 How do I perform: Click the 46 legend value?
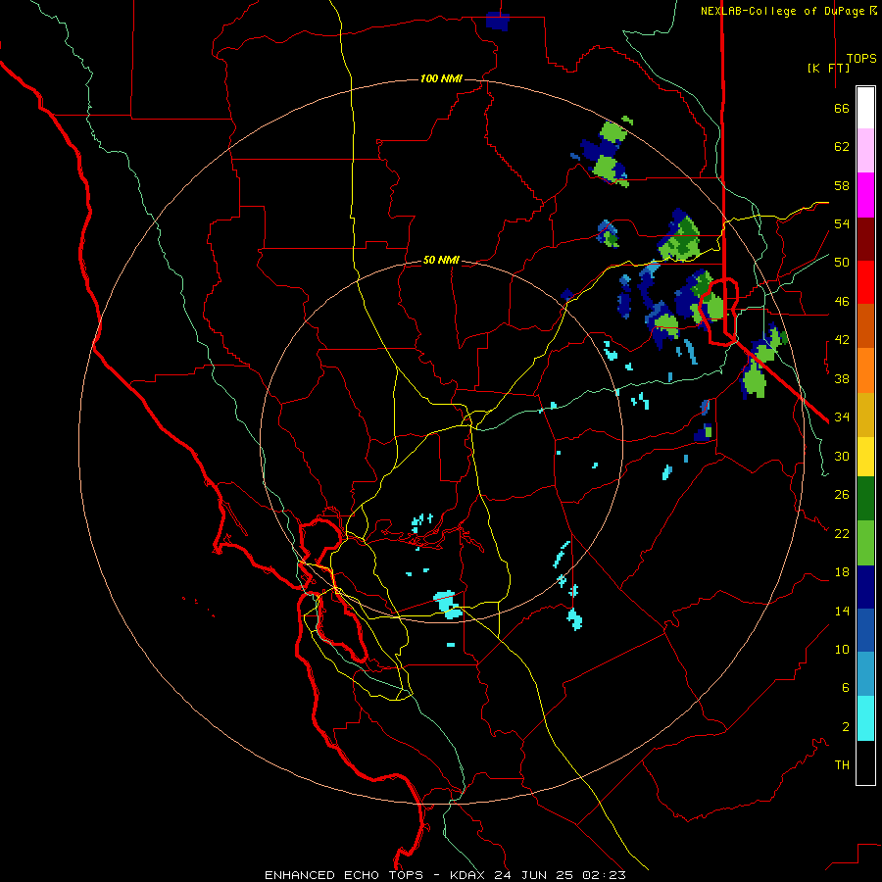click(842, 302)
